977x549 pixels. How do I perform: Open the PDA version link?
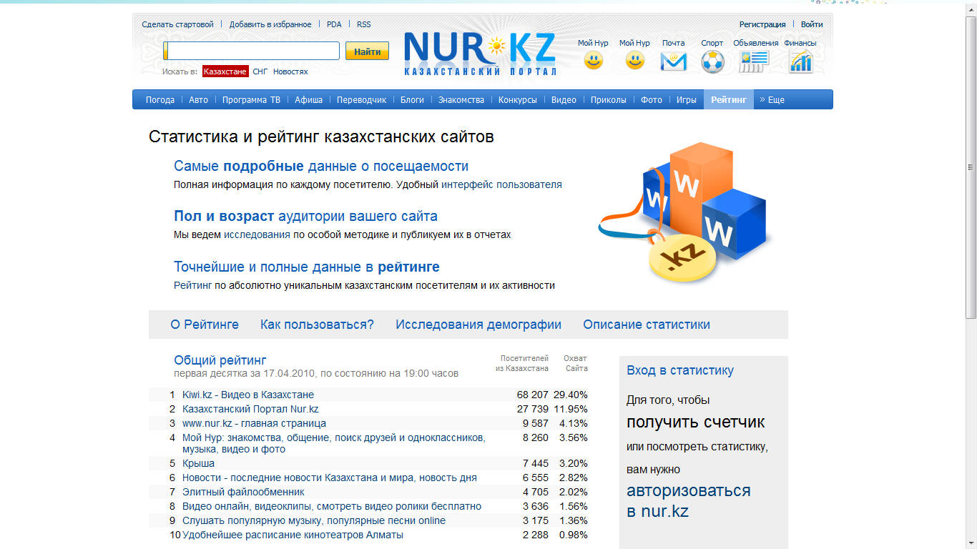(334, 24)
